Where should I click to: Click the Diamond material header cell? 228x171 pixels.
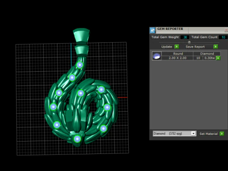pyautogui.click(x=207, y=54)
